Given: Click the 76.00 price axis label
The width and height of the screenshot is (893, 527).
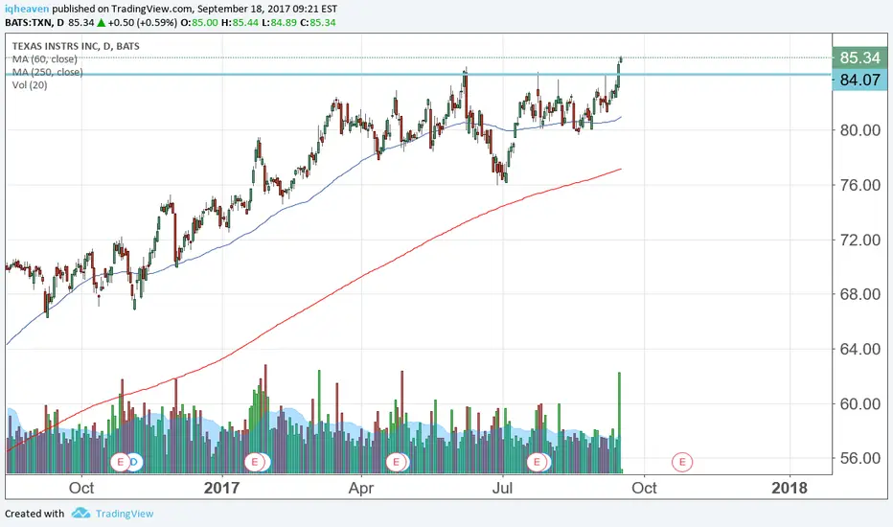Looking at the screenshot, I should (x=860, y=185).
